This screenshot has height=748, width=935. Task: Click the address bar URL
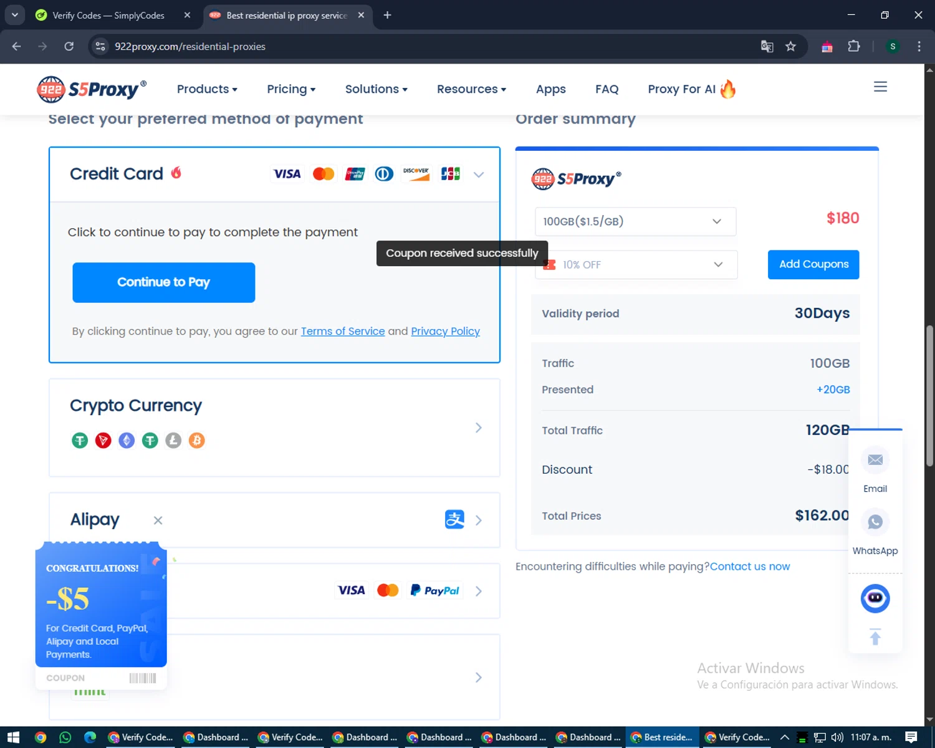click(190, 46)
